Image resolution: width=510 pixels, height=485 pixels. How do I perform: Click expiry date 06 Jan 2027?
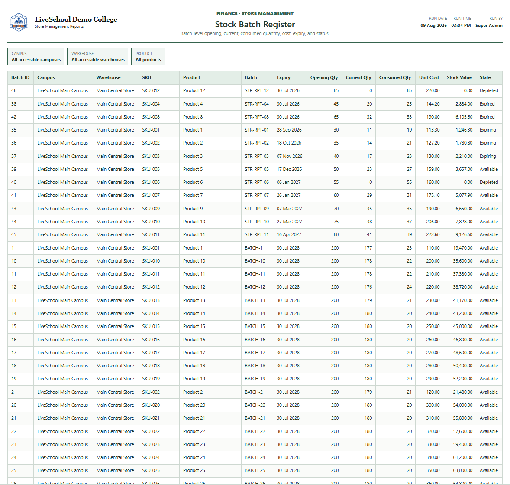[288, 183]
